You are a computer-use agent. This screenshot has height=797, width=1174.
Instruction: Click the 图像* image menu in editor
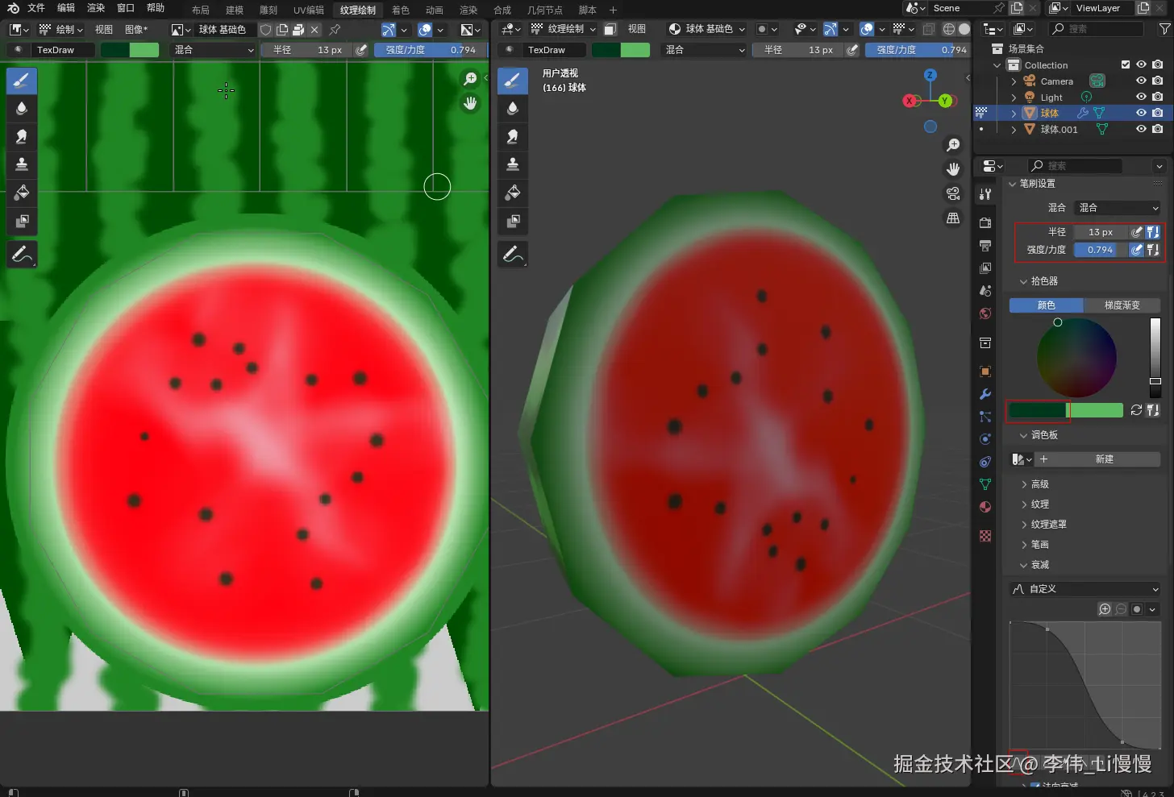(135, 29)
